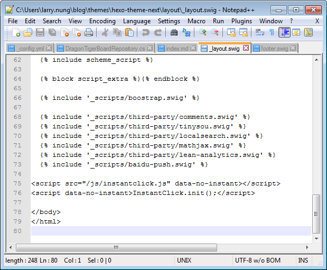
Task: Click the user defined language icon
Action: (296, 33)
